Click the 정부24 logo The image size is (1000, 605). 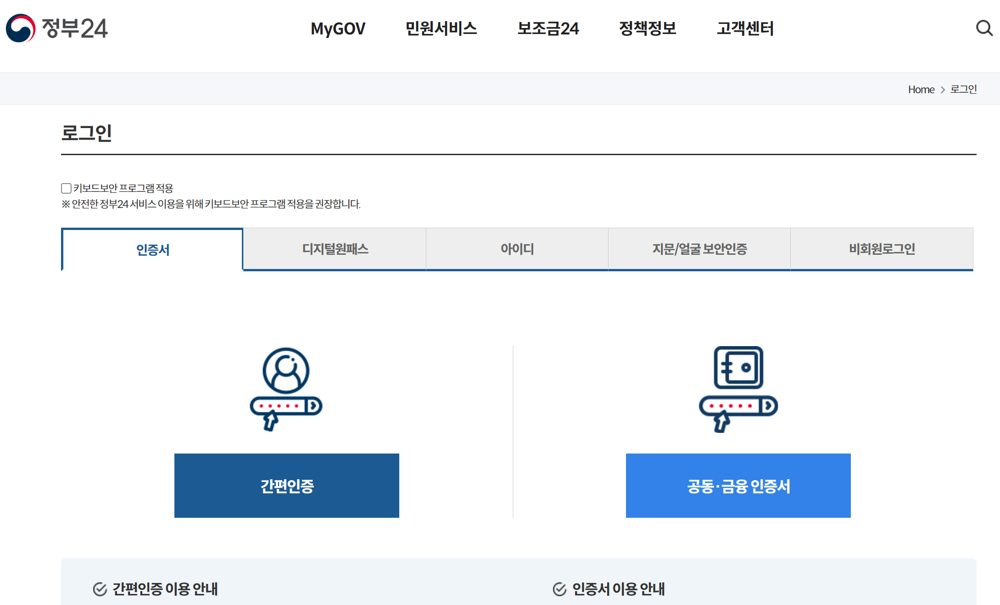coord(56,28)
